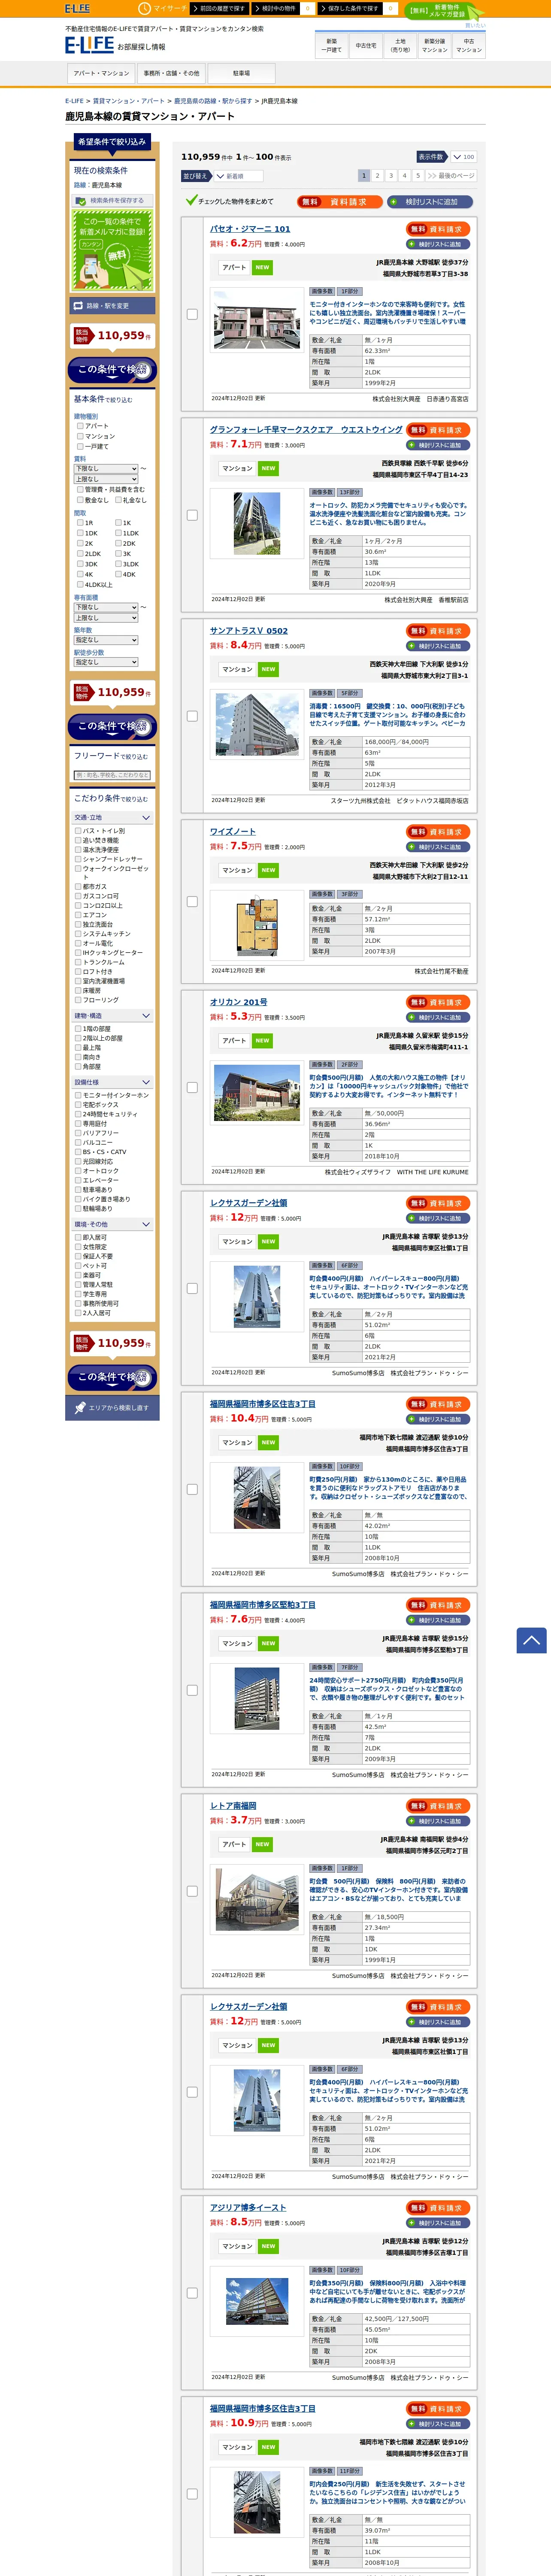Click エリアから検索し直す pin button
Image resolution: width=551 pixels, height=2576 pixels.
(x=112, y=1408)
